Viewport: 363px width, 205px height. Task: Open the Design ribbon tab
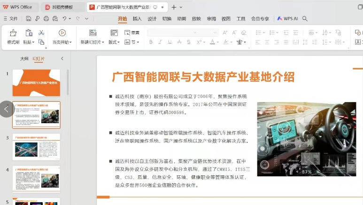point(152,19)
